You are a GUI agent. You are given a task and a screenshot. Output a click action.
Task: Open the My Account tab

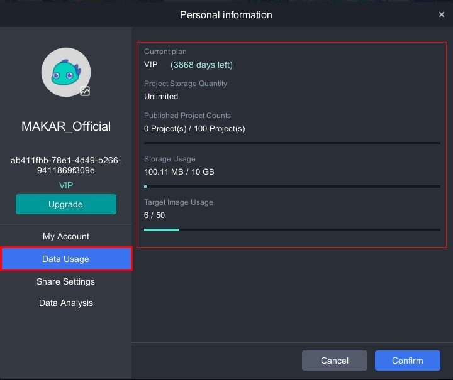pyautogui.click(x=66, y=236)
